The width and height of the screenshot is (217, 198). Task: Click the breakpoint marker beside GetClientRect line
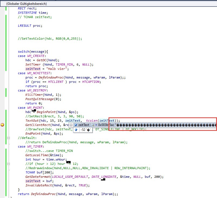tap(2, 125)
